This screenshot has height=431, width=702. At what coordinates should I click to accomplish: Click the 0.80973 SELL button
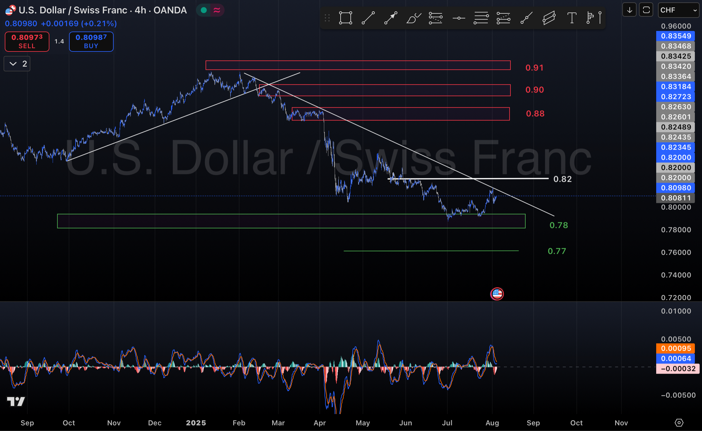[27, 41]
